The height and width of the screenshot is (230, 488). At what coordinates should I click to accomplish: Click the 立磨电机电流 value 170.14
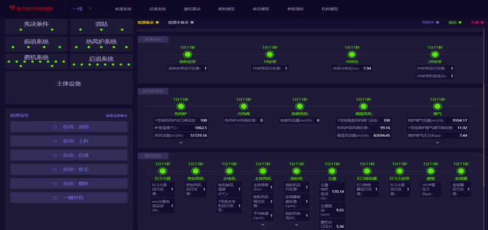coord(338,192)
